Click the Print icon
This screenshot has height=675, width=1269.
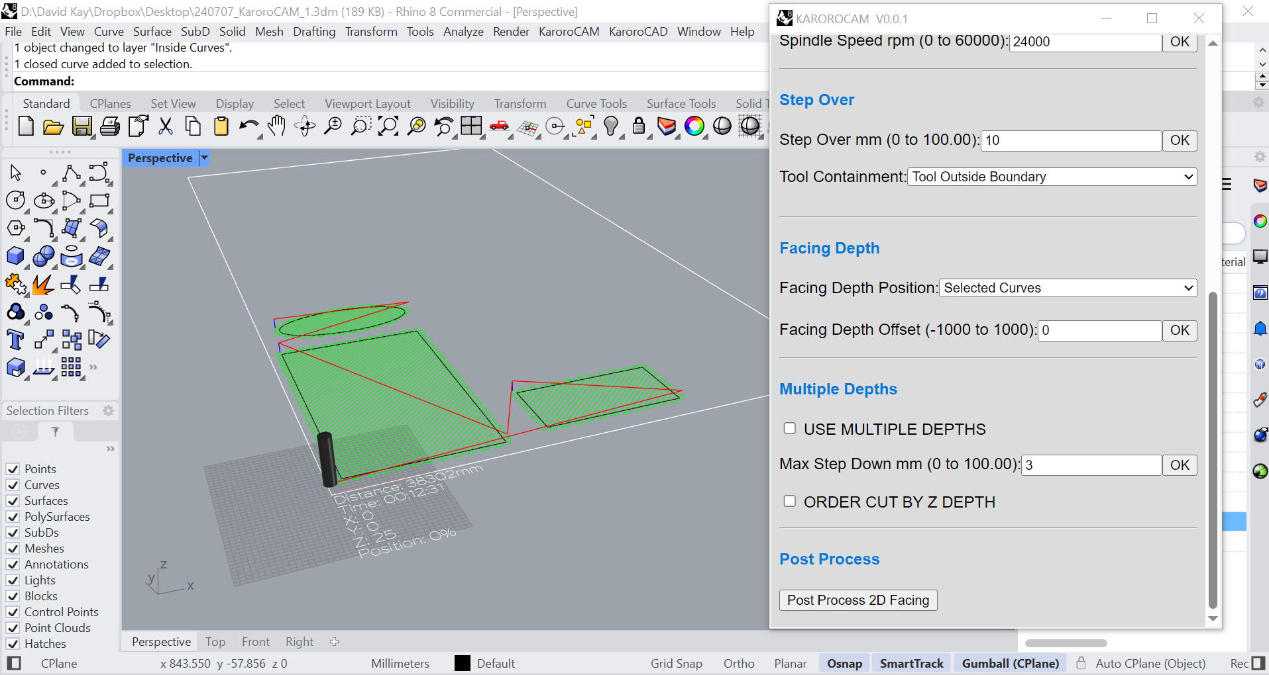point(110,126)
